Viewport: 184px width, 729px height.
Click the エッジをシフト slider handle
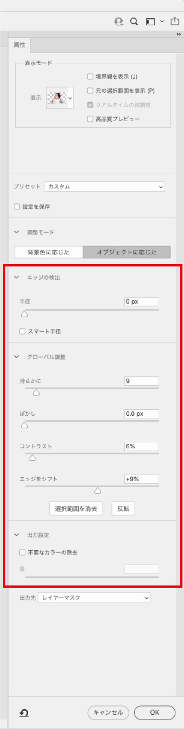point(98,491)
